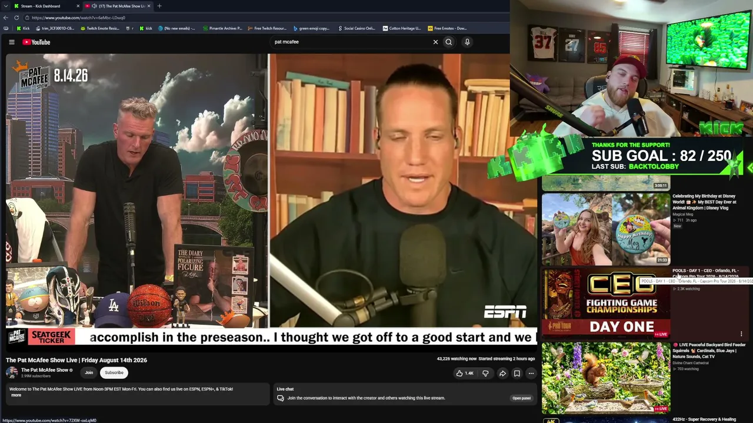
Task: Click the video title 'The Pat McAfee Show Live'
Action: (x=76, y=360)
